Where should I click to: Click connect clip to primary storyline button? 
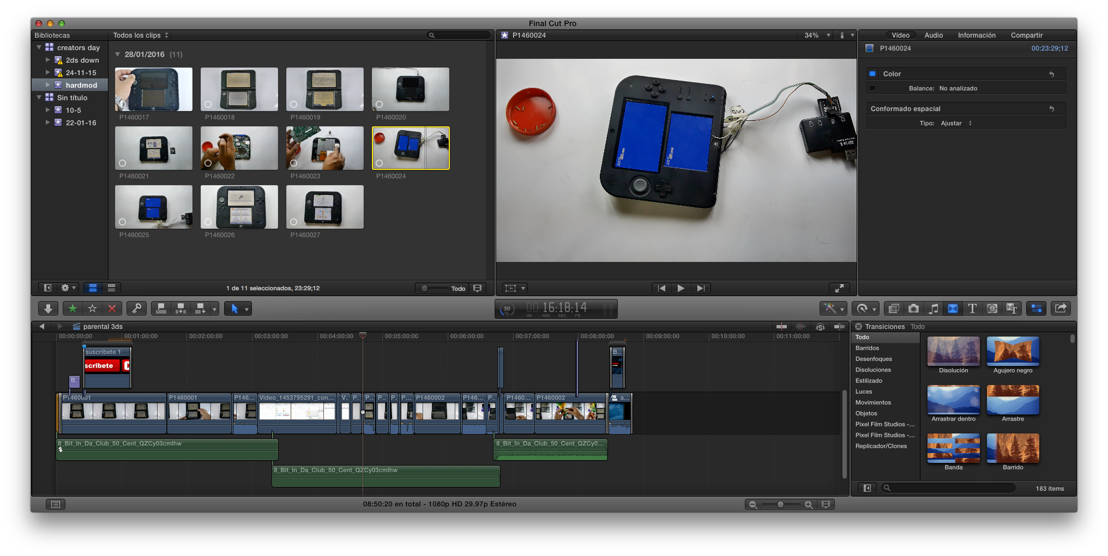pyautogui.click(x=161, y=309)
